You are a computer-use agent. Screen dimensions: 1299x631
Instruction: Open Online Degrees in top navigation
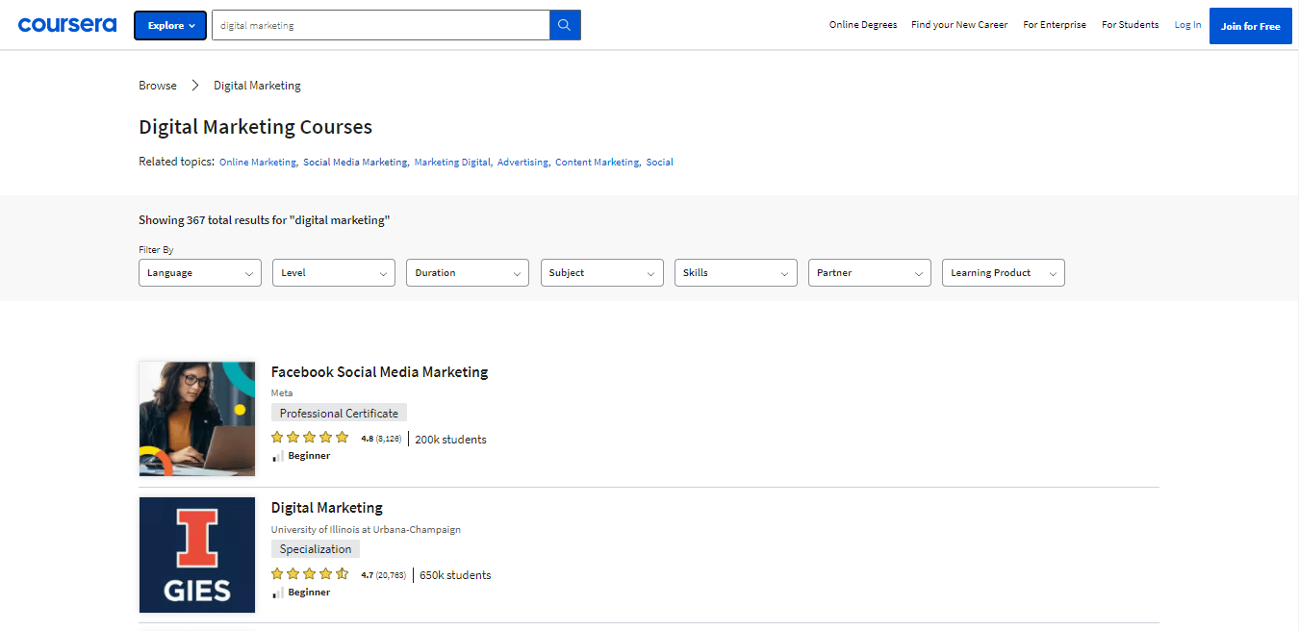coord(862,25)
